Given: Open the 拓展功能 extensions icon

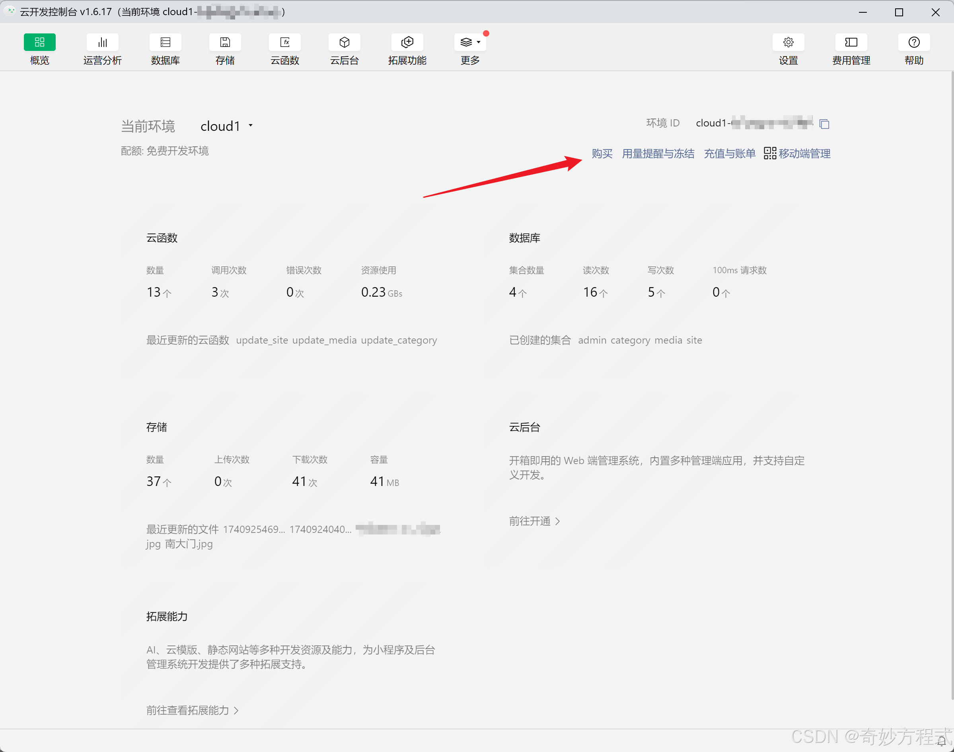Looking at the screenshot, I should click(407, 43).
